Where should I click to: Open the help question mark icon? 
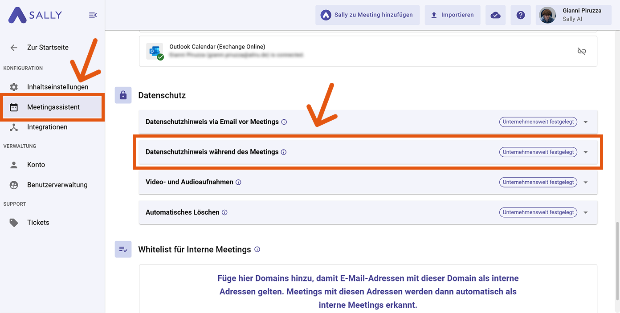tap(520, 15)
